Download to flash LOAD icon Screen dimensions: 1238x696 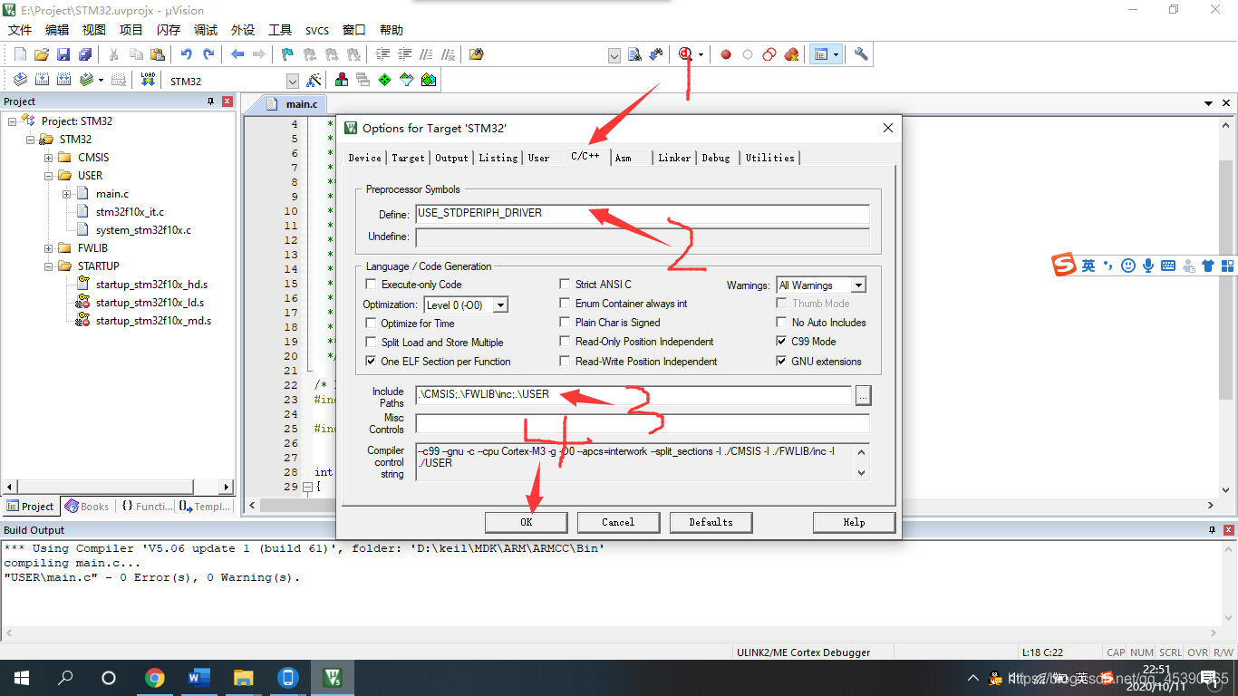pyautogui.click(x=148, y=80)
